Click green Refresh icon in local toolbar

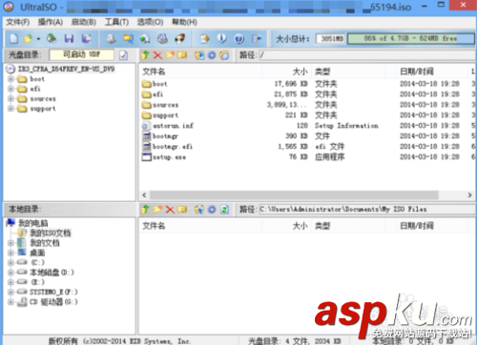pyautogui.click(x=224, y=210)
